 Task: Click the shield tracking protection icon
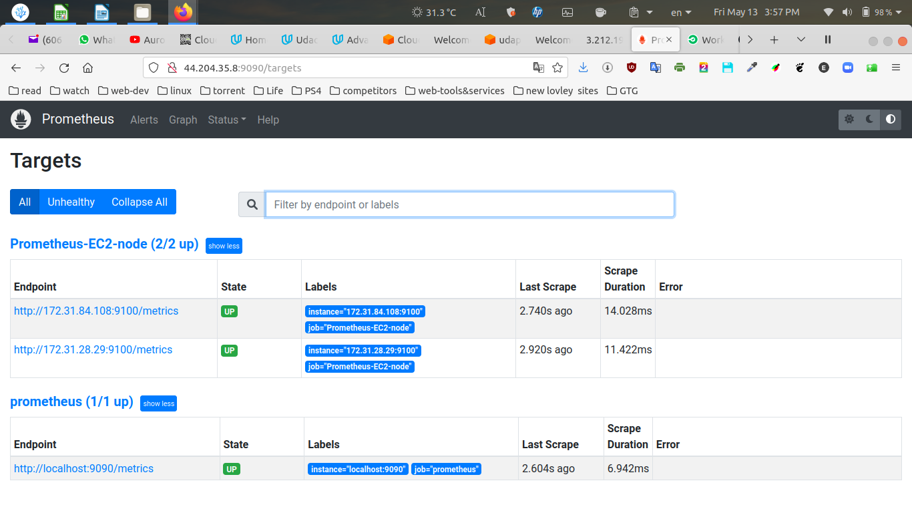[x=154, y=67]
